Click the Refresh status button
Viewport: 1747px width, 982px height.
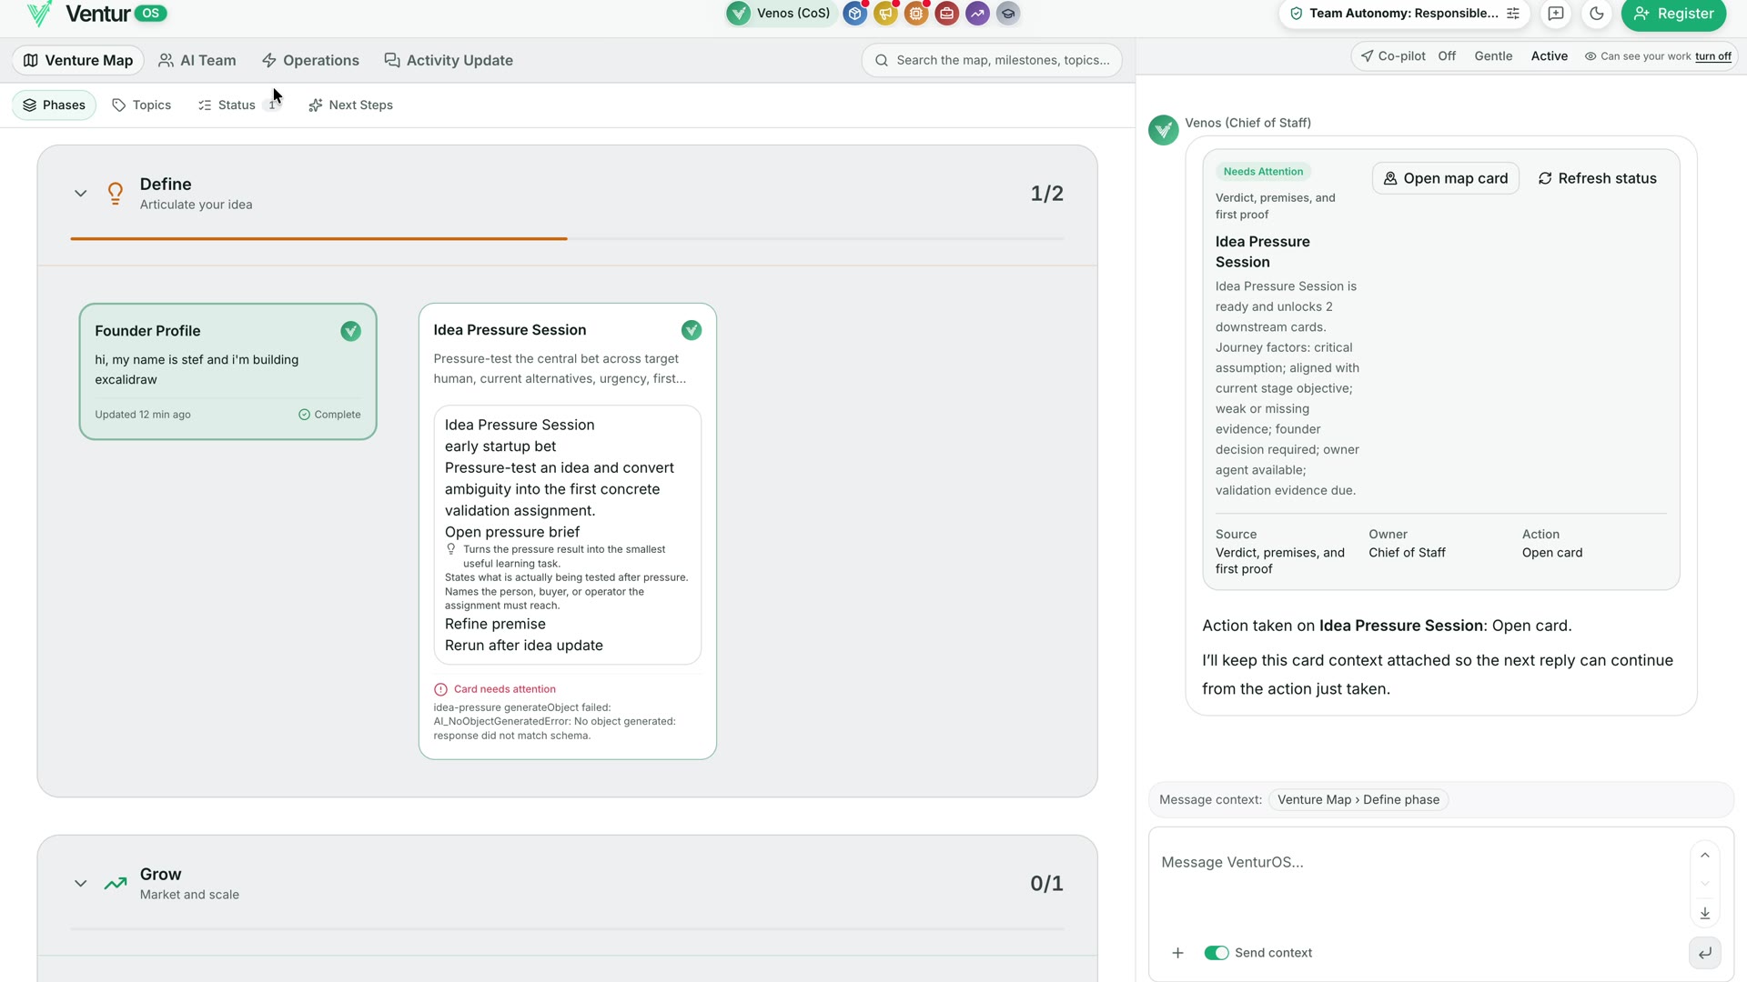tap(1597, 178)
